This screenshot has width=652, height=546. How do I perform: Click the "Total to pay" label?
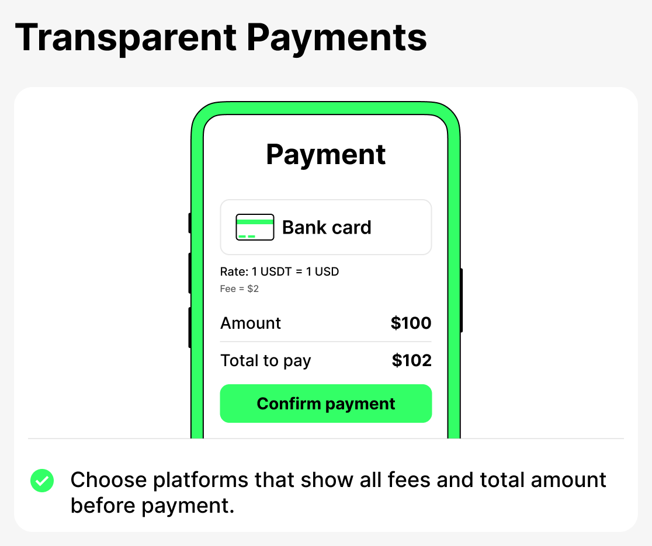[x=265, y=361]
